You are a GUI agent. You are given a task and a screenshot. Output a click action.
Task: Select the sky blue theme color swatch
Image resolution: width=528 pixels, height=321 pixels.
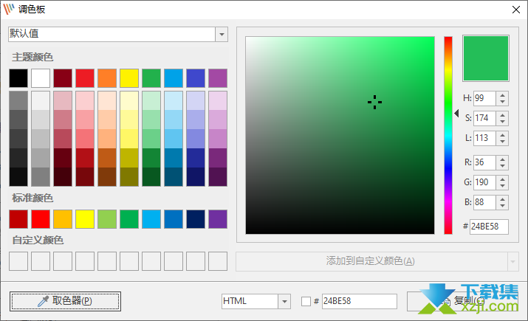pos(174,78)
